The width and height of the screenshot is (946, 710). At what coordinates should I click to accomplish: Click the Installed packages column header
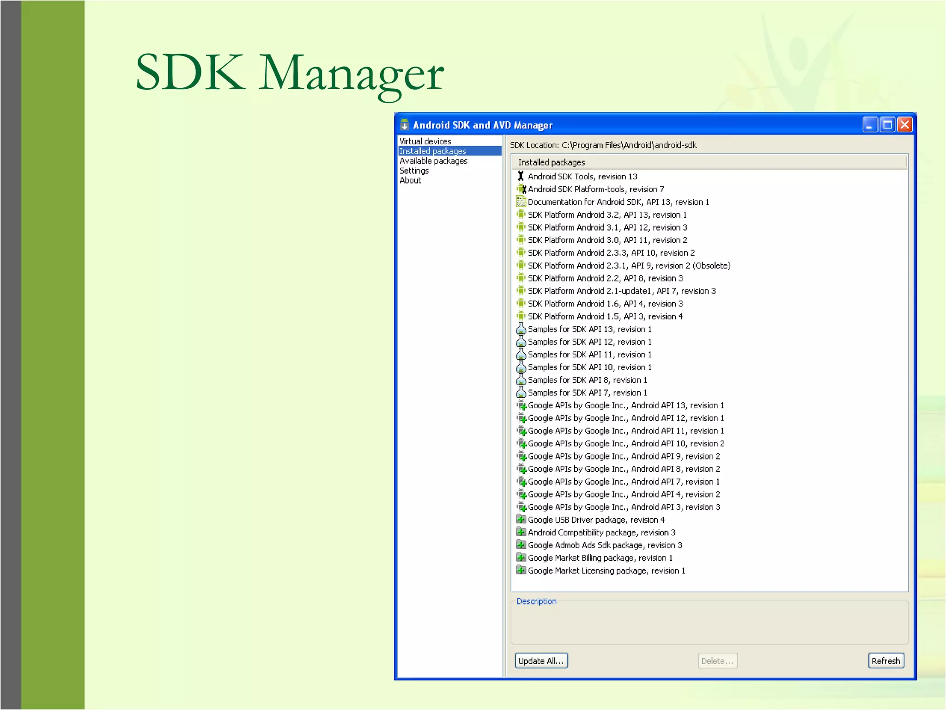709,162
